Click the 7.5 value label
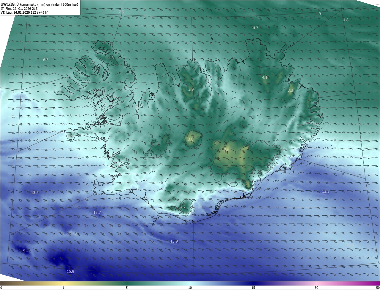The height and width of the screenshot is (290, 380). tap(121, 12)
